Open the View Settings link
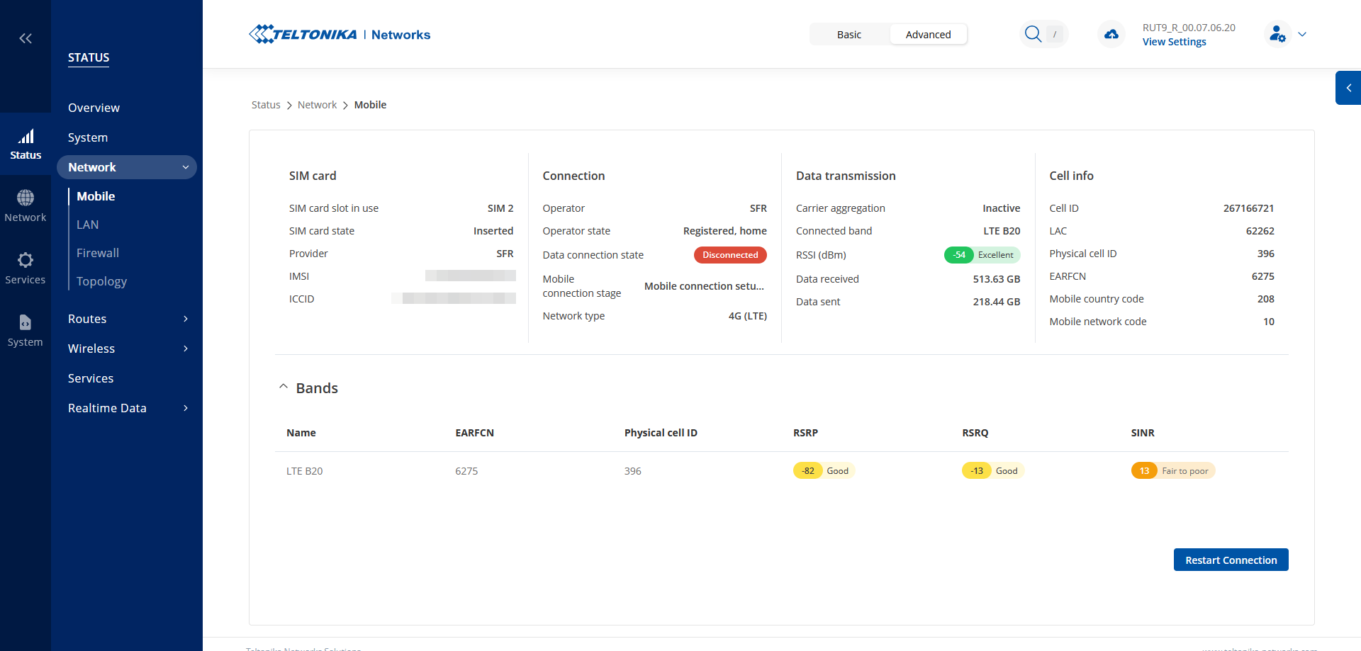 pos(1174,42)
